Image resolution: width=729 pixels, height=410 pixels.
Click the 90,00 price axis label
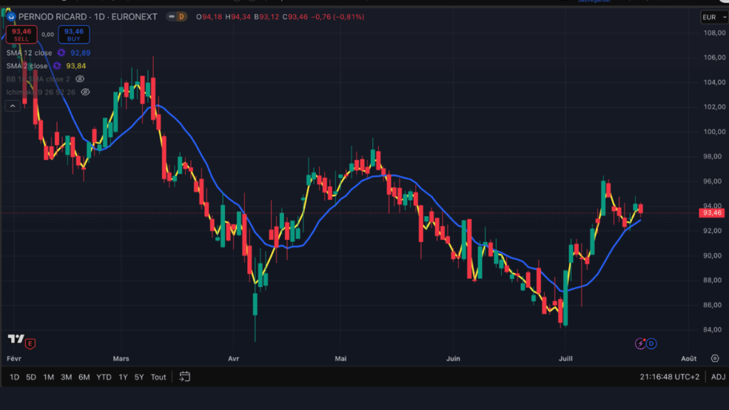pyautogui.click(x=713, y=256)
